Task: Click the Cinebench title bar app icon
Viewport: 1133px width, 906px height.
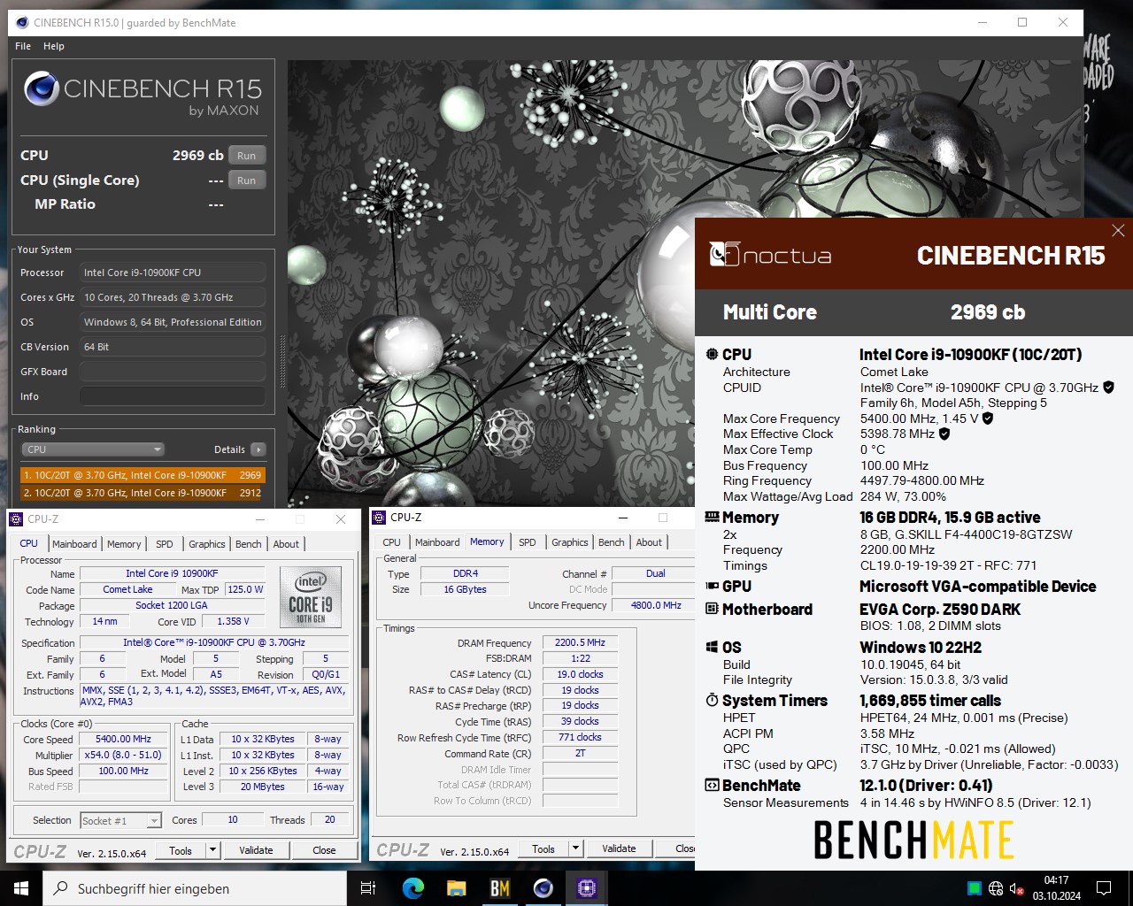Action: click(x=22, y=22)
